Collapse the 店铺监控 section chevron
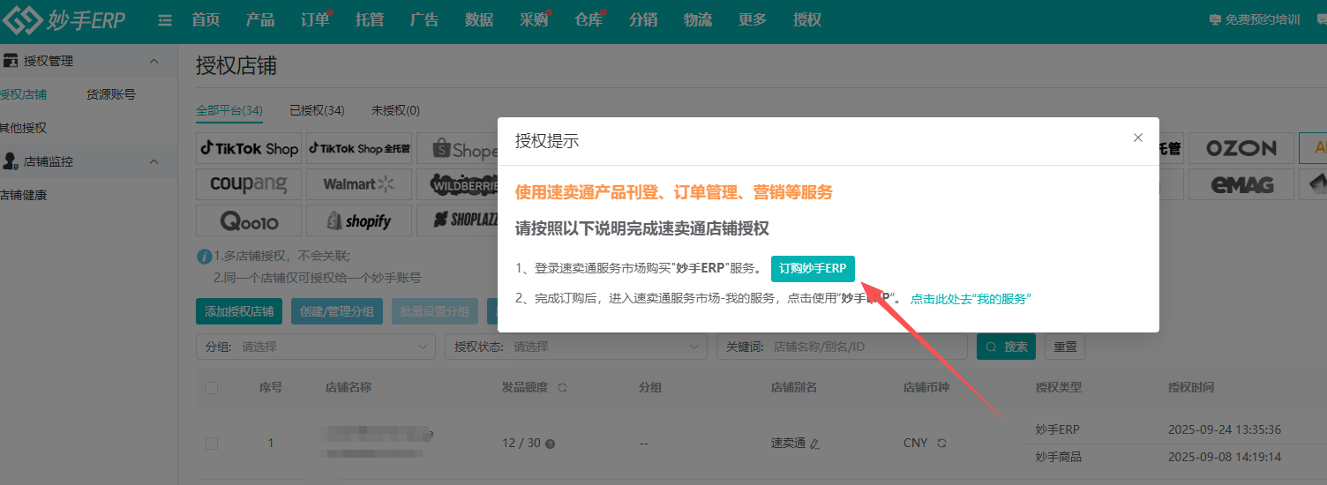1327x485 pixels. pos(154,161)
